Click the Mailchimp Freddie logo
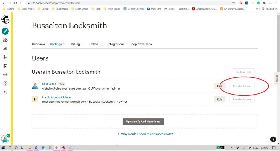The height and width of the screenshot is (151, 280). pyautogui.click(x=5, y=19)
